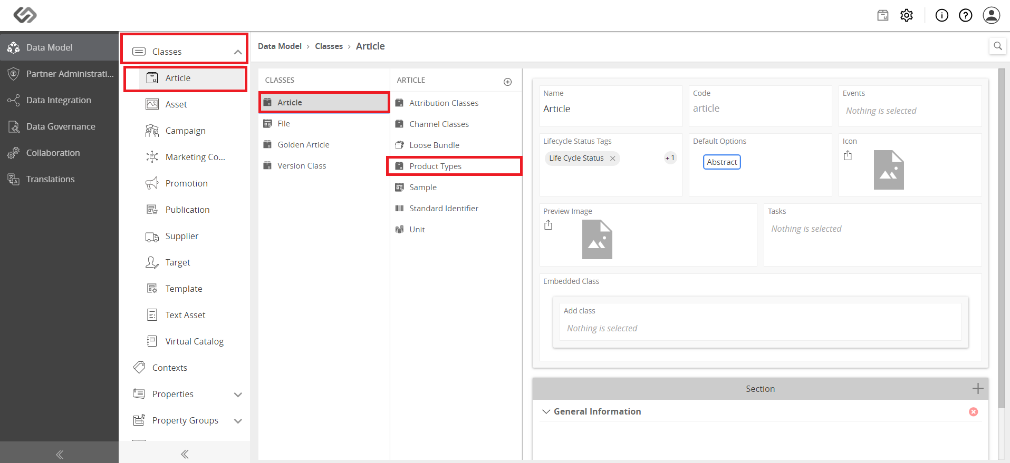This screenshot has width=1010, height=463.
Task: Click the search magnifier icon
Action: (x=998, y=46)
